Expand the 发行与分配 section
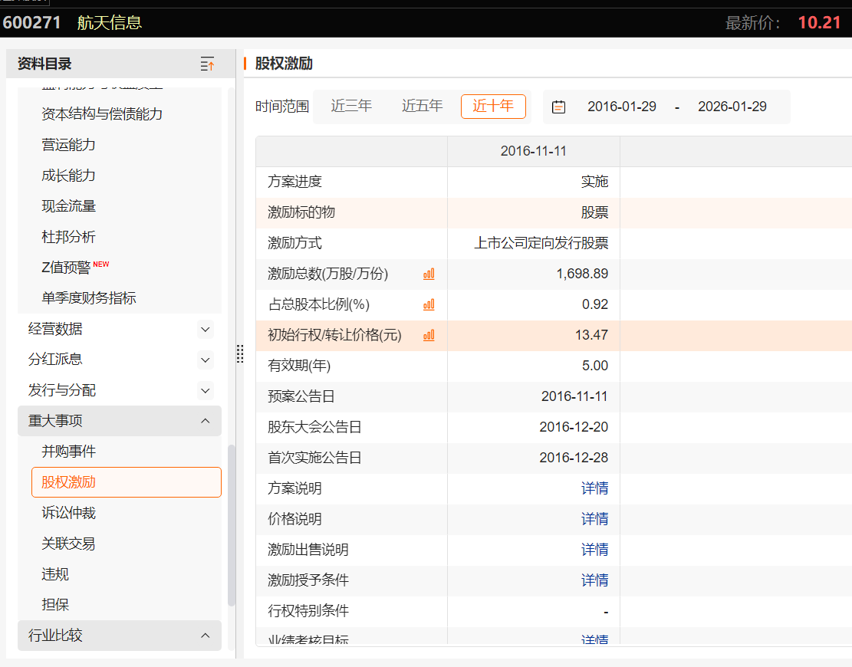 click(x=205, y=390)
